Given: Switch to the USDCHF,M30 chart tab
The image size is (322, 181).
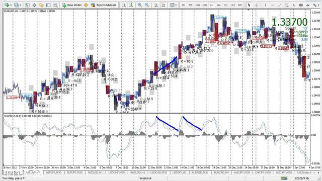Looking at the screenshot, I should click(116, 172).
